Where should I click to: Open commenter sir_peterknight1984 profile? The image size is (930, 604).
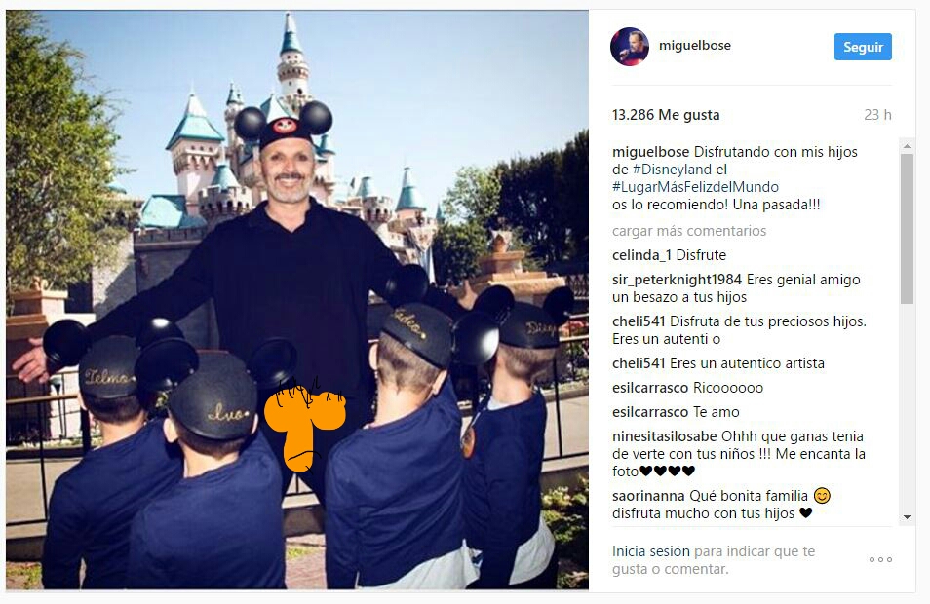point(677,280)
